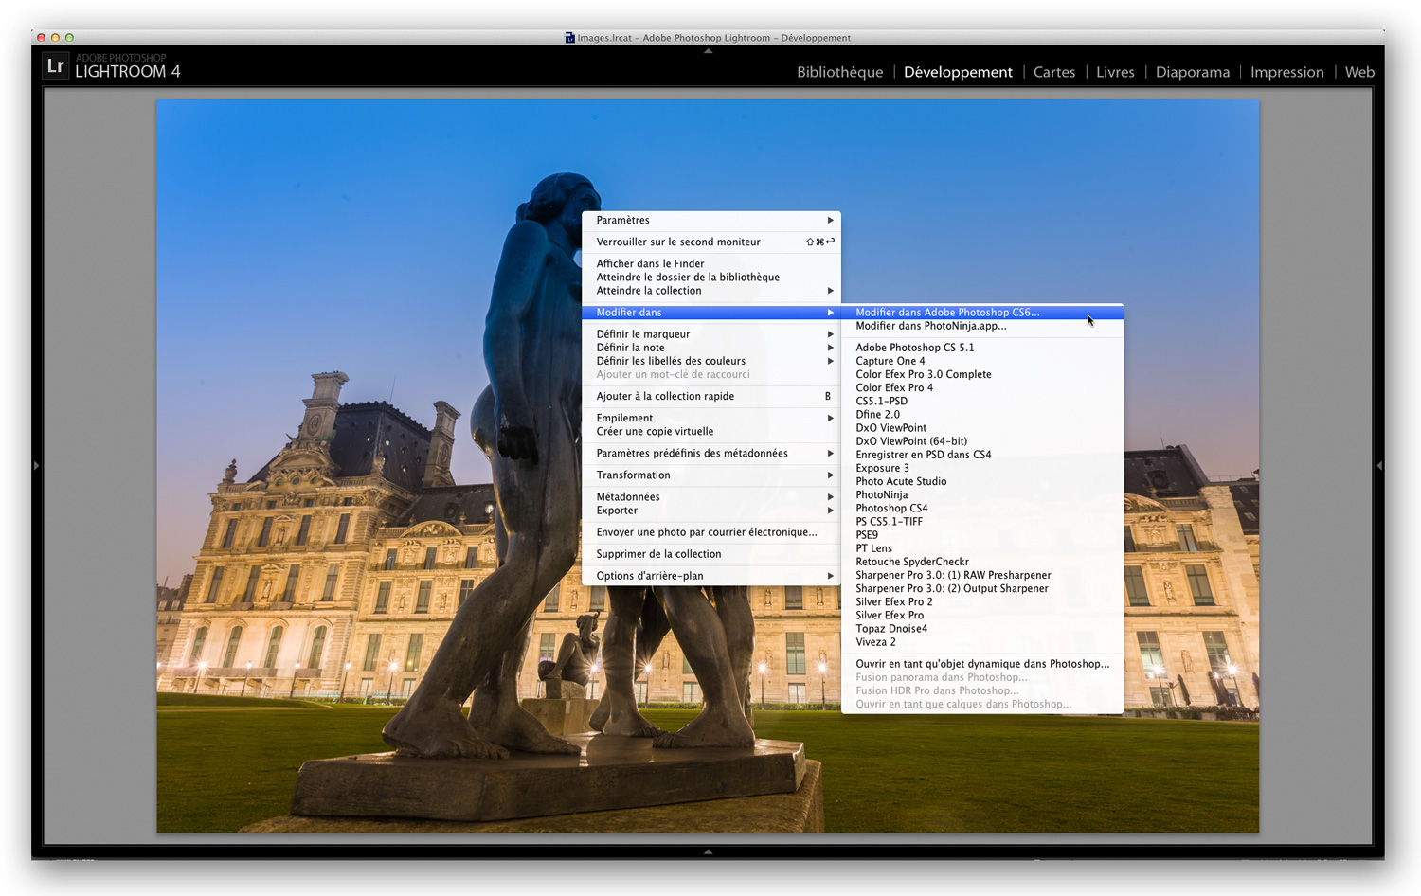The image size is (1421, 896).
Task: Show the right panel with side arrow
Action: pyautogui.click(x=1379, y=465)
